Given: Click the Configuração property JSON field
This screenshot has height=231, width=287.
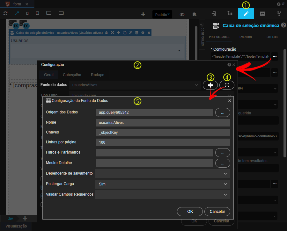Looking at the screenshot, I should click(240, 56).
